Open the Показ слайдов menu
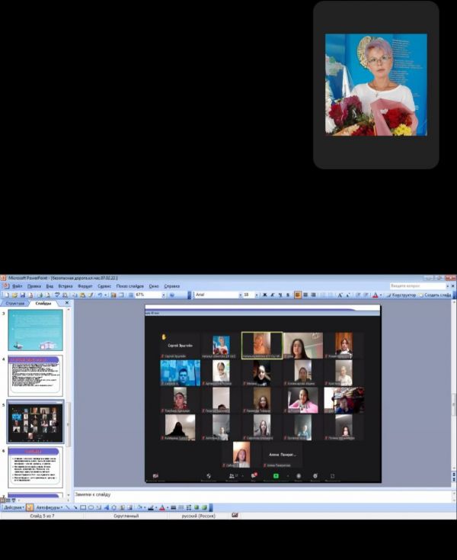The height and width of the screenshot is (560, 457). (129, 286)
